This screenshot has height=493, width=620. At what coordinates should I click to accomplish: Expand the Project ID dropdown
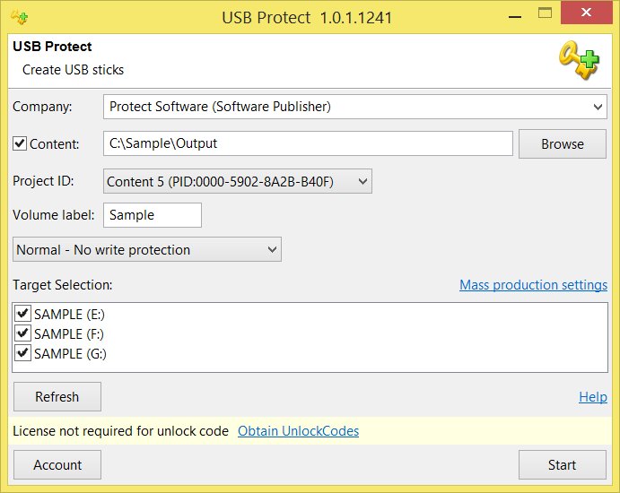[237, 181]
